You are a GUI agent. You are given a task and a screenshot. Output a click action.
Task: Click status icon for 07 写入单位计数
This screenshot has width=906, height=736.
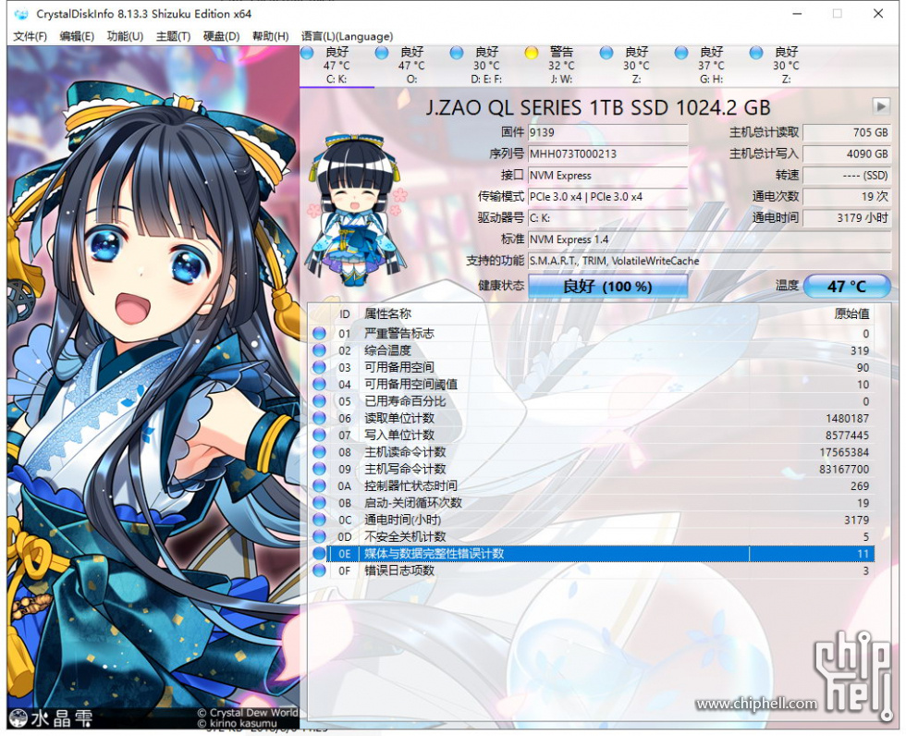point(319,435)
